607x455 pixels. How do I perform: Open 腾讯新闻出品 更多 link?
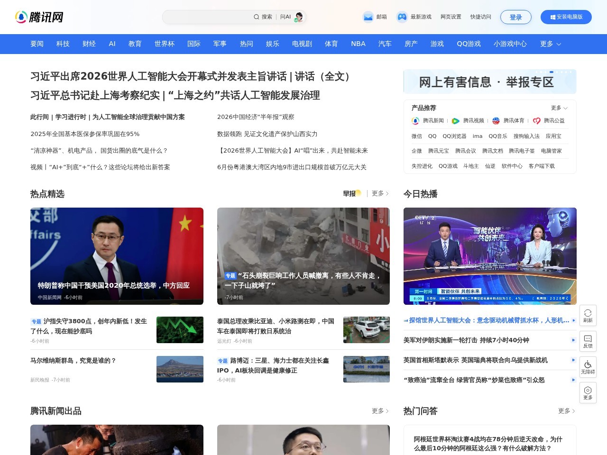[x=380, y=411]
